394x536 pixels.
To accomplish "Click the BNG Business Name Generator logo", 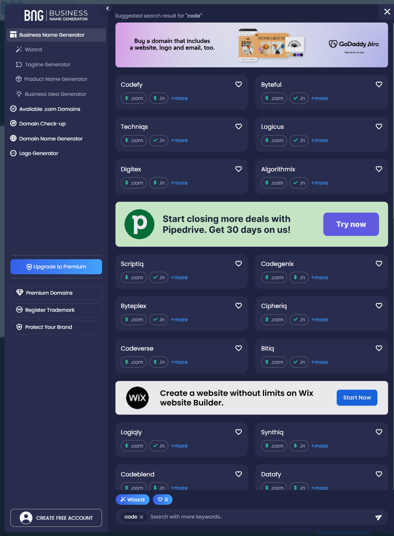I will point(56,15).
